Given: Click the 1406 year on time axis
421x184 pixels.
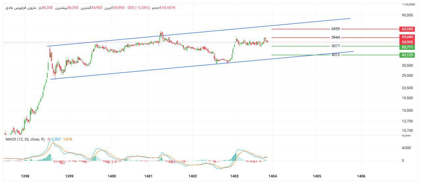Looking at the screenshot, I should [361, 176].
